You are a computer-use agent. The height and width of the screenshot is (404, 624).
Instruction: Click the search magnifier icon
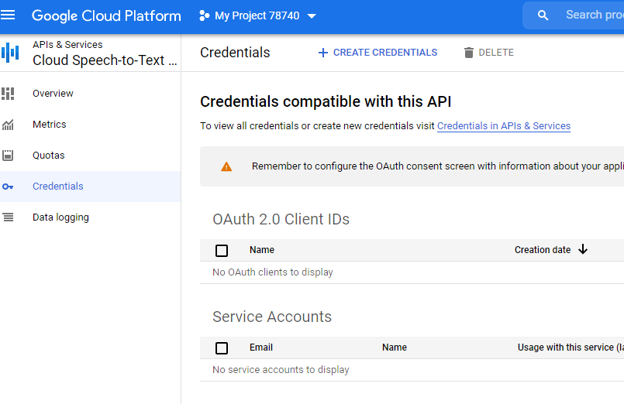click(x=543, y=15)
